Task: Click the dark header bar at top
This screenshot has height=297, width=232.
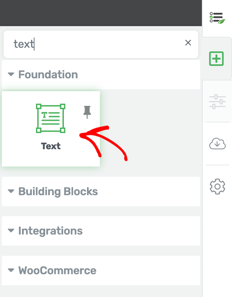Action: pyautogui.click(x=101, y=13)
